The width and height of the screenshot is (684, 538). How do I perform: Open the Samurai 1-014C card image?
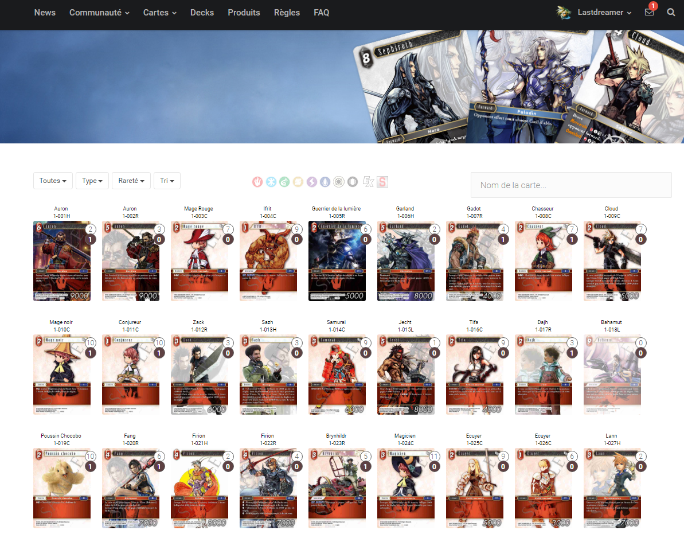(337, 375)
